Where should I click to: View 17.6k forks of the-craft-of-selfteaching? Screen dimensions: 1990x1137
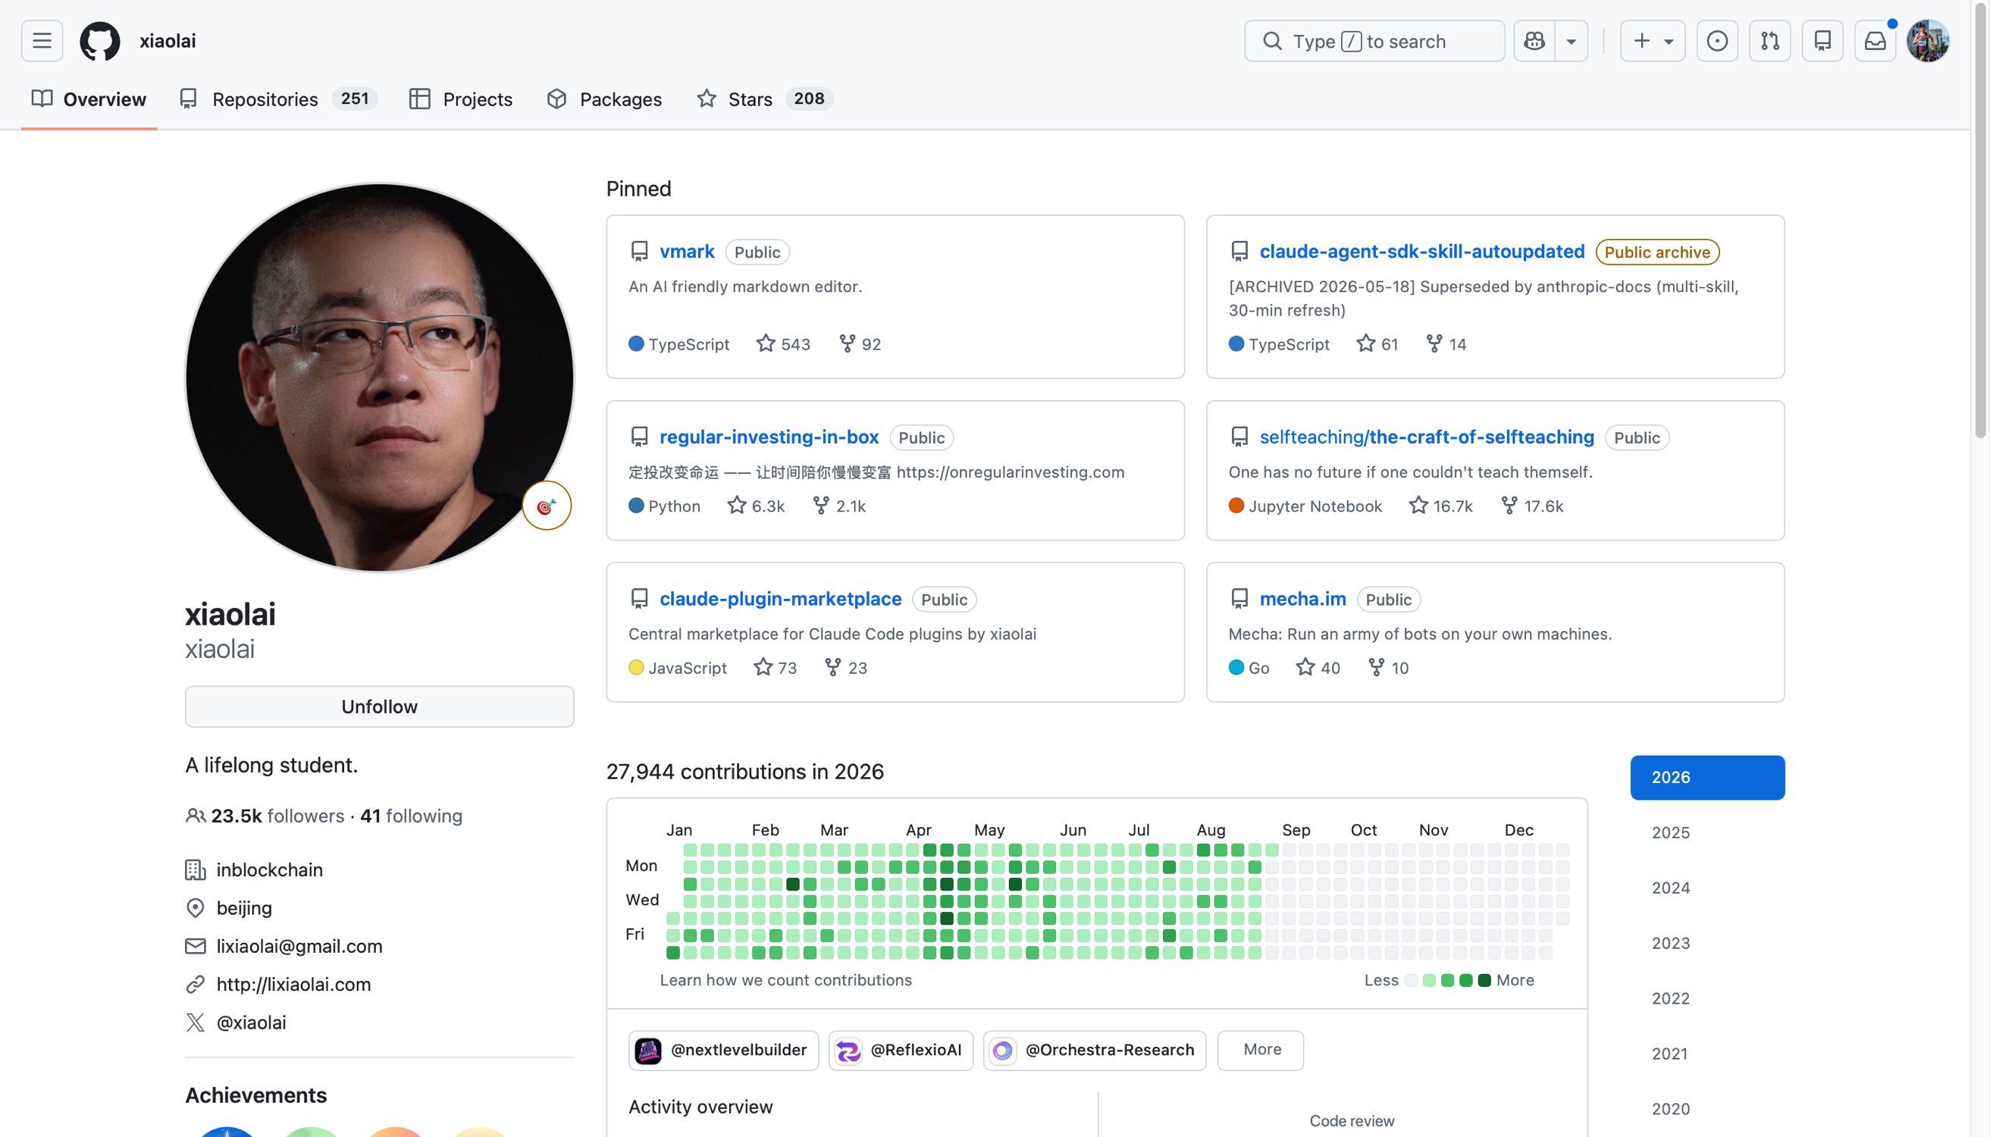pos(1532,506)
